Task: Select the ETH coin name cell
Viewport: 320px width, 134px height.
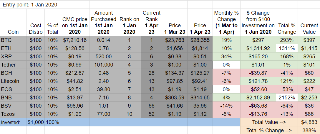Action: point(13,48)
